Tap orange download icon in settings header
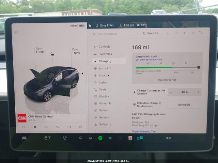The width and height of the screenshot is (218, 163). pyautogui.click(x=168, y=33)
